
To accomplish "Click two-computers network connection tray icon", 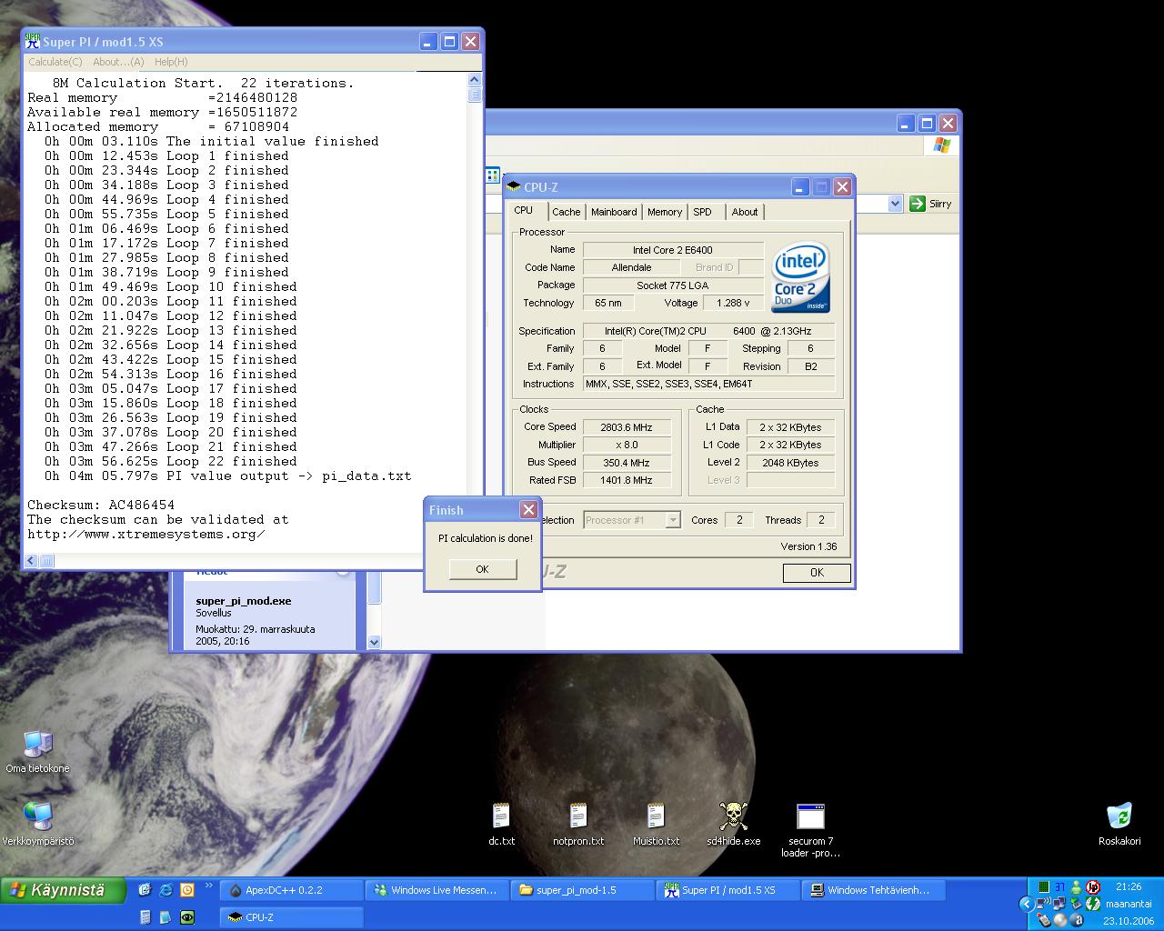I will pos(1059,904).
